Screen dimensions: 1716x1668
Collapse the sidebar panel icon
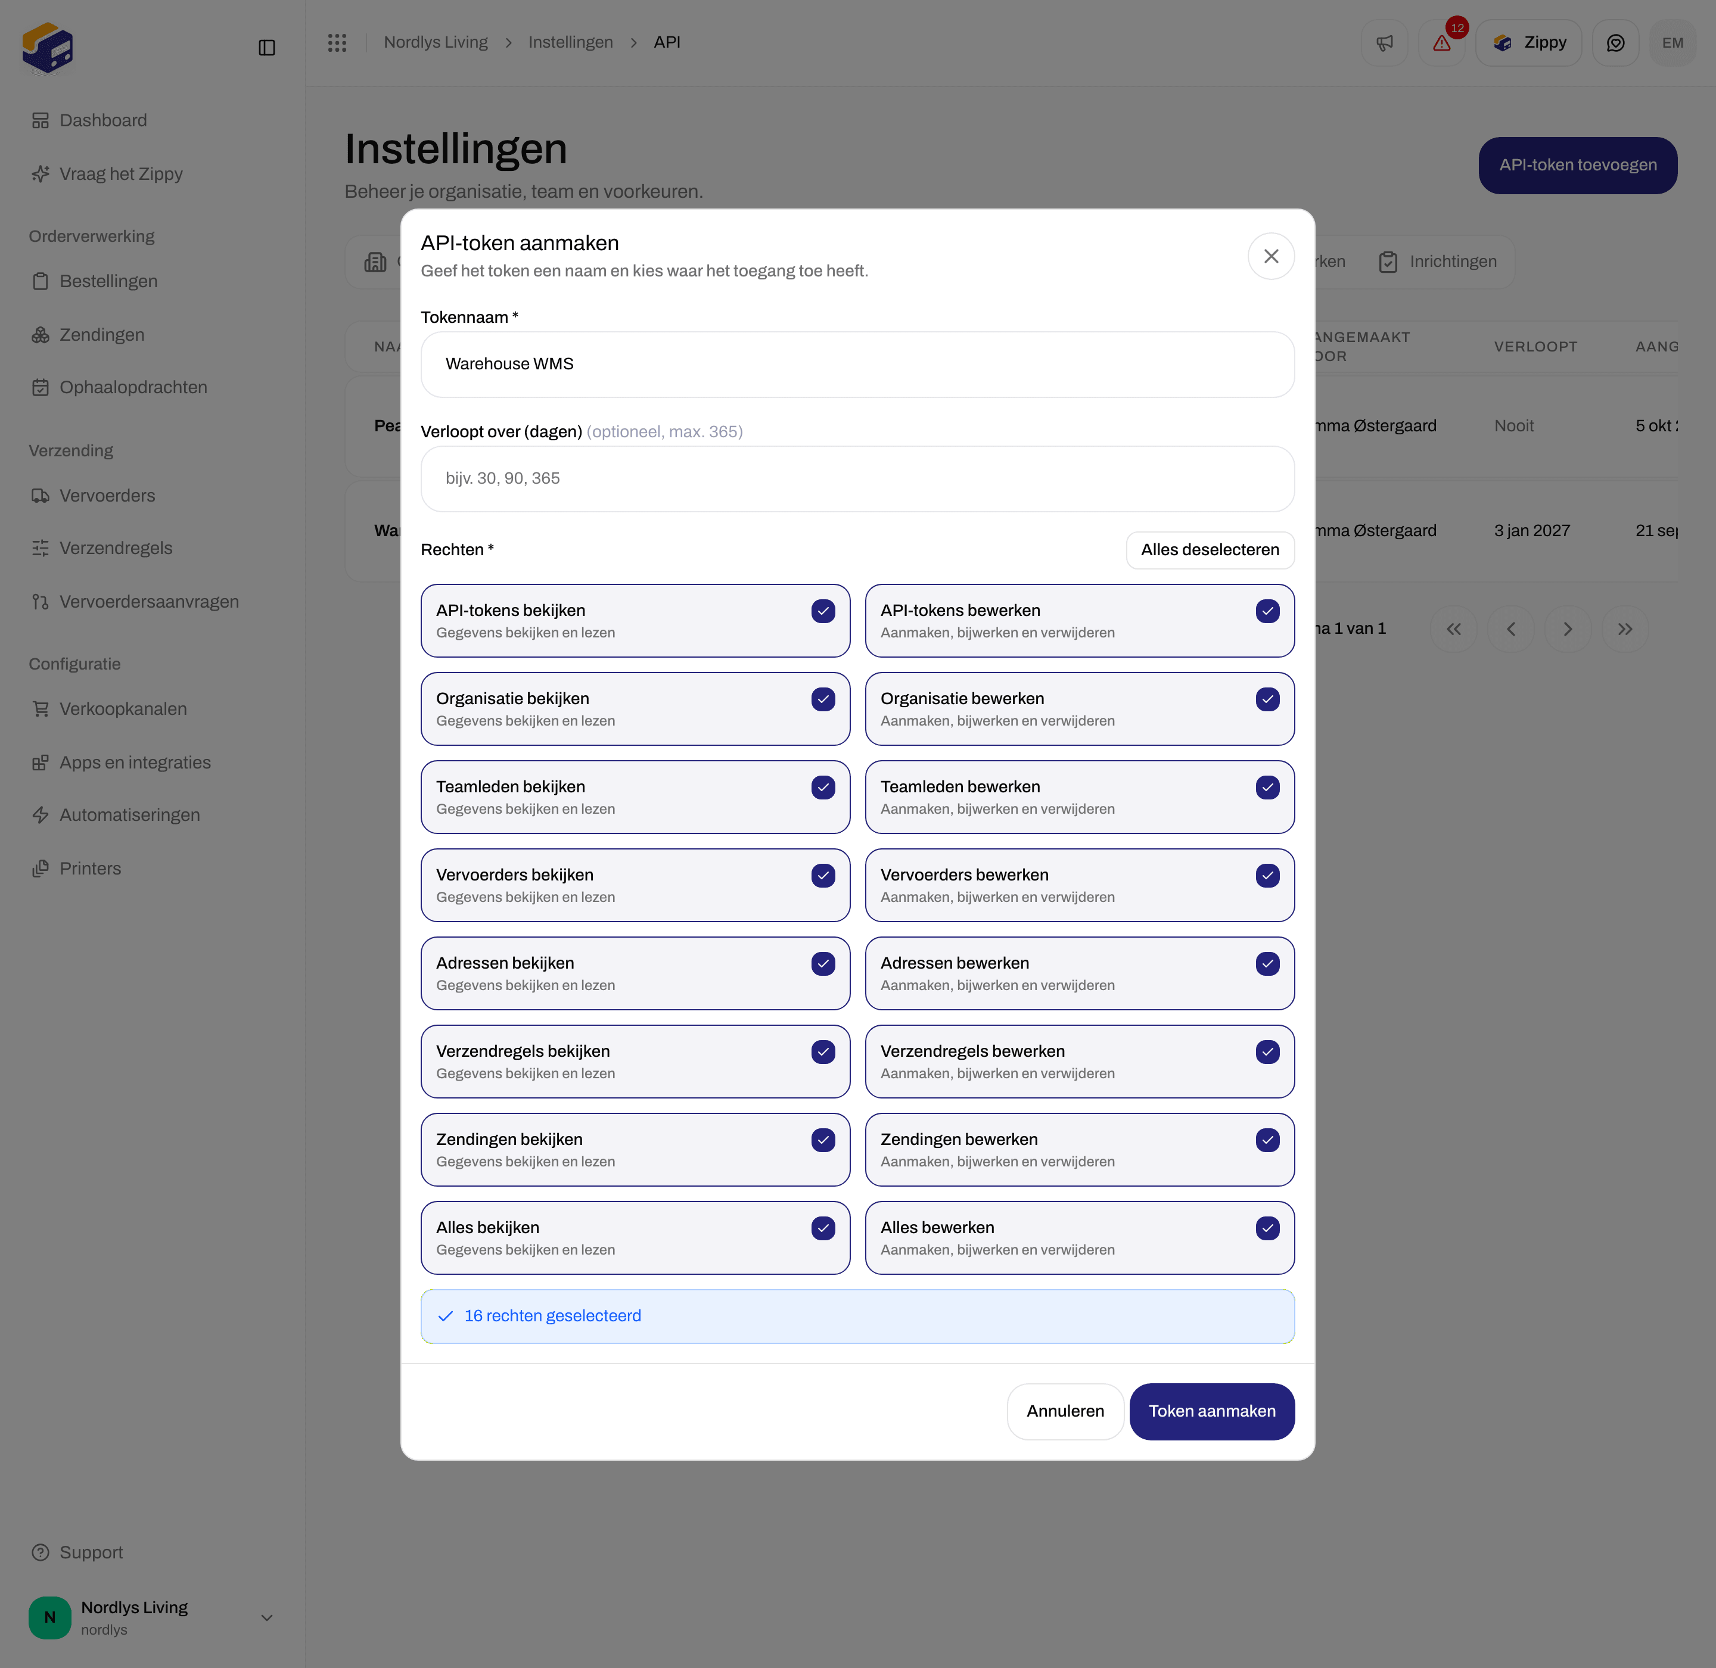pyautogui.click(x=268, y=47)
